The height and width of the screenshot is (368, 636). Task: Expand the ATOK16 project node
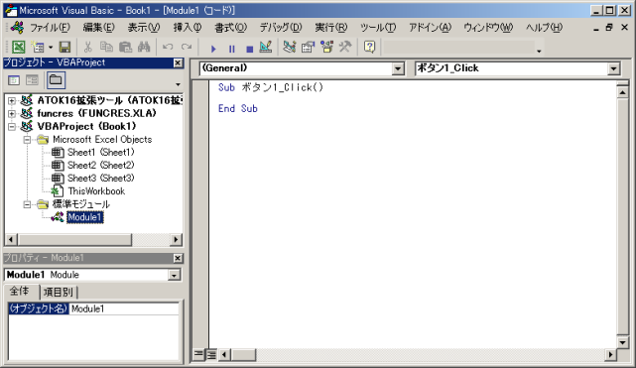click(12, 101)
